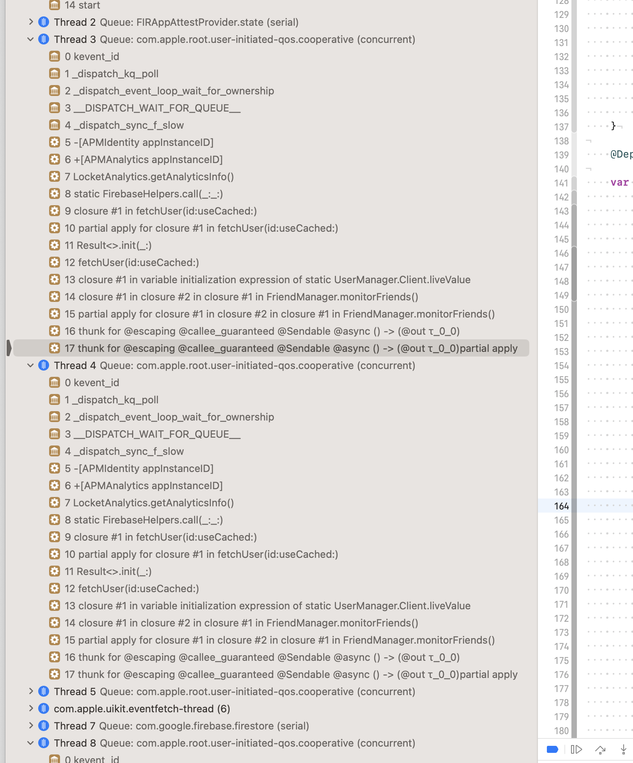Click the gear icon beside Result<>.init frame
Image resolution: width=633 pixels, height=763 pixels.
click(x=55, y=245)
